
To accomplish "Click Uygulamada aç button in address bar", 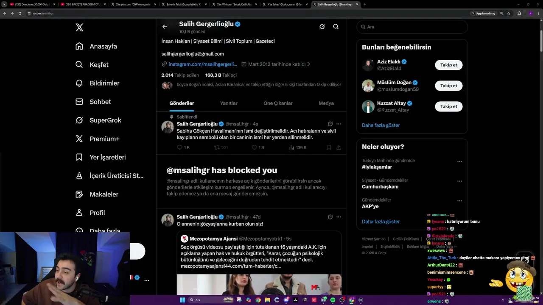I will pos(483,13).
